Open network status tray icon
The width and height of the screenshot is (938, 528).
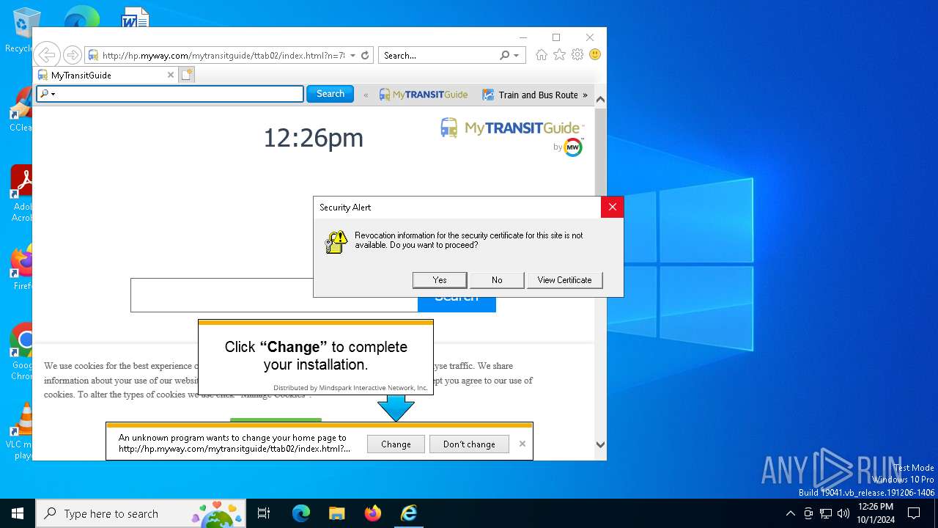tap(826, 513)
